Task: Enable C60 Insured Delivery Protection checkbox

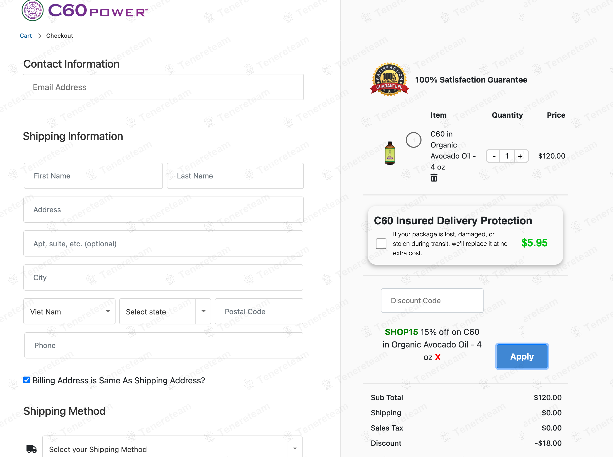Action: coord(381,244)
